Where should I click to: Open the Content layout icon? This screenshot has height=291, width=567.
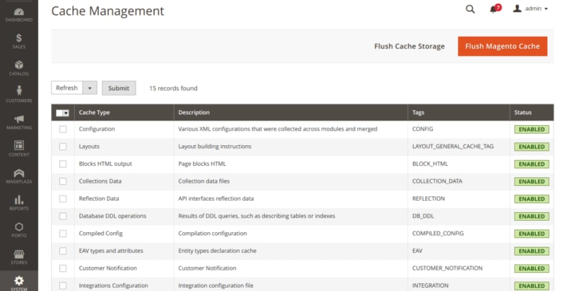click(19, 149)
